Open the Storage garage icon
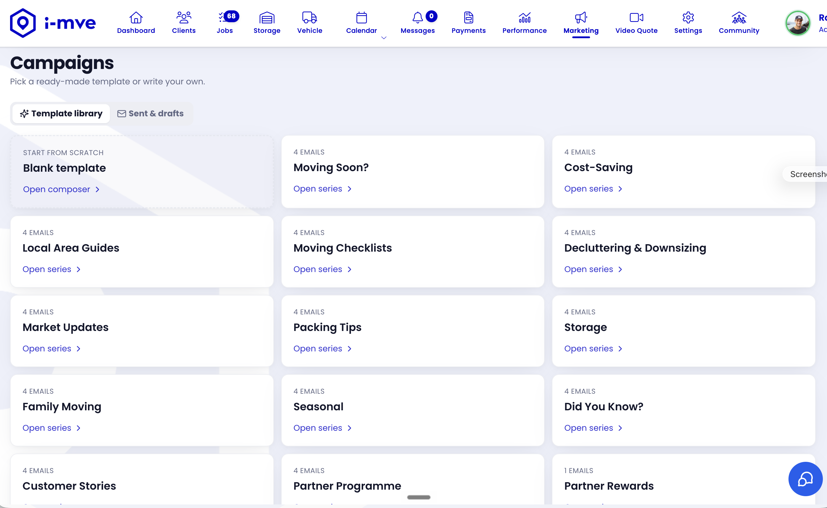 coord(267,17)
